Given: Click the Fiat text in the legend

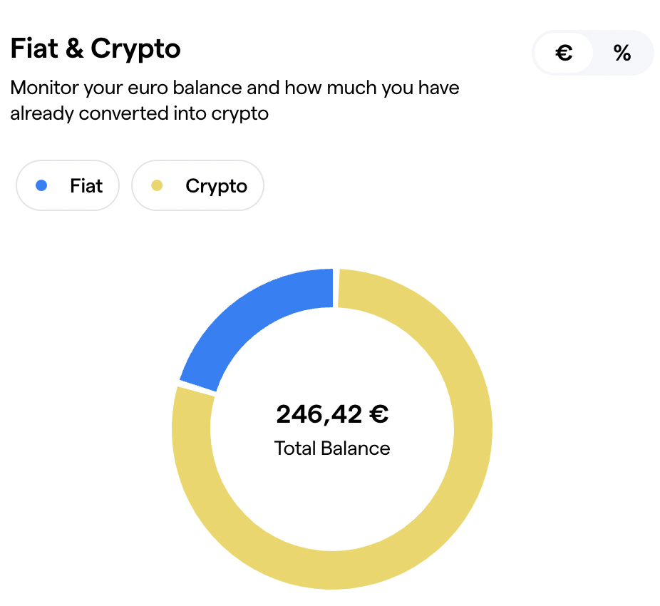Looking at the screenshot, I should point(86,185).
